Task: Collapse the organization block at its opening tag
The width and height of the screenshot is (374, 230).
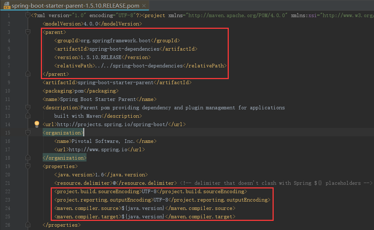Action: click(28, 133)
